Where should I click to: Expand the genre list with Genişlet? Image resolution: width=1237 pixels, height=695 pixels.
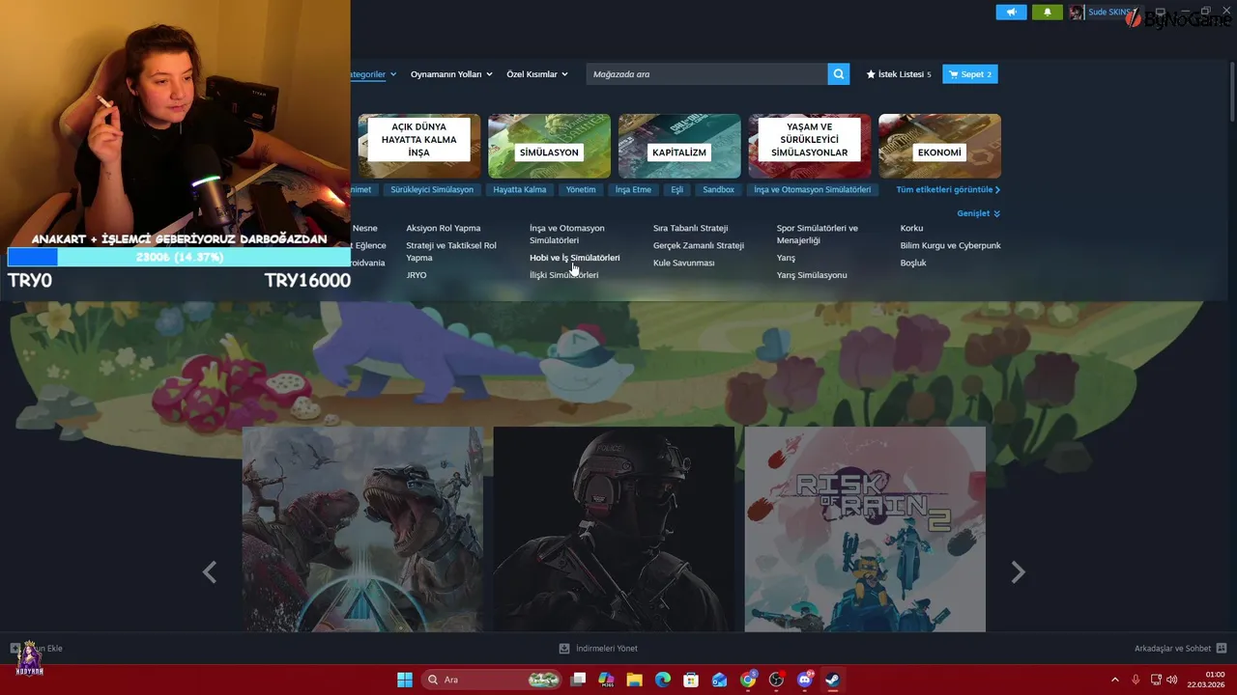click(978, 213)
